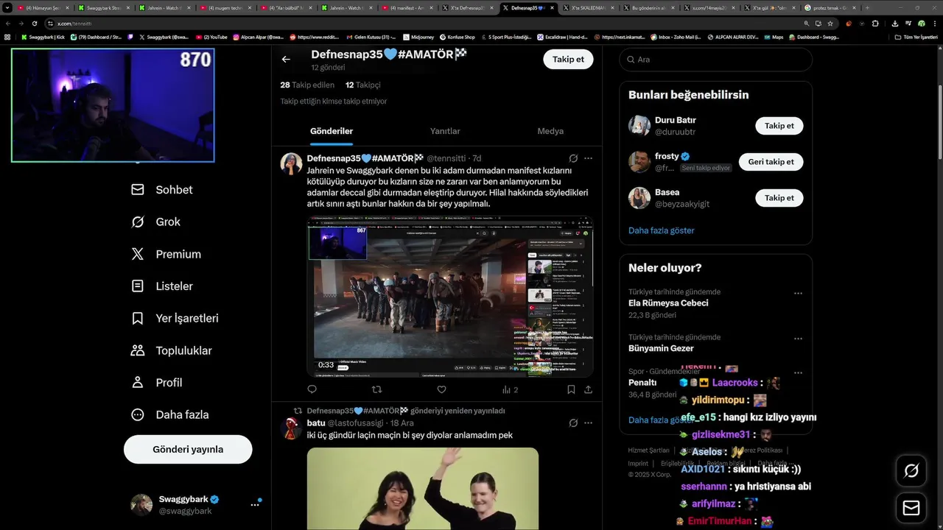Open more options on Defnesnap35 post

(x=588, y=158)
